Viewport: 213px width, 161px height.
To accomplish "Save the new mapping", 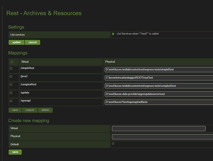I will coord(15,152).
